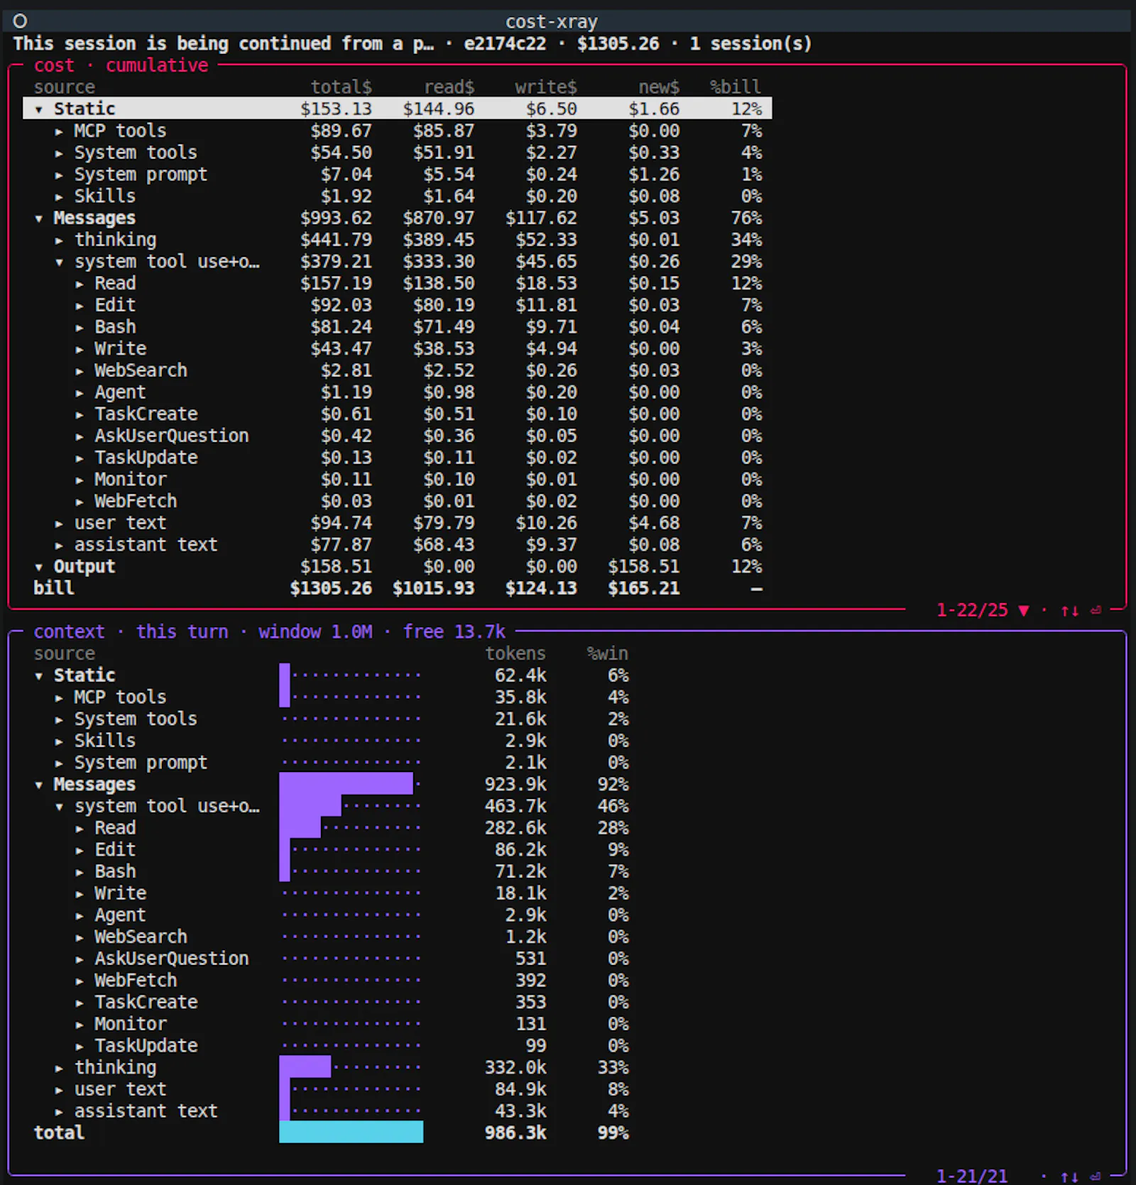Screen dimensions: 1136x1185
Task: Click the '%bill' column header
Action: pos(736,87)
